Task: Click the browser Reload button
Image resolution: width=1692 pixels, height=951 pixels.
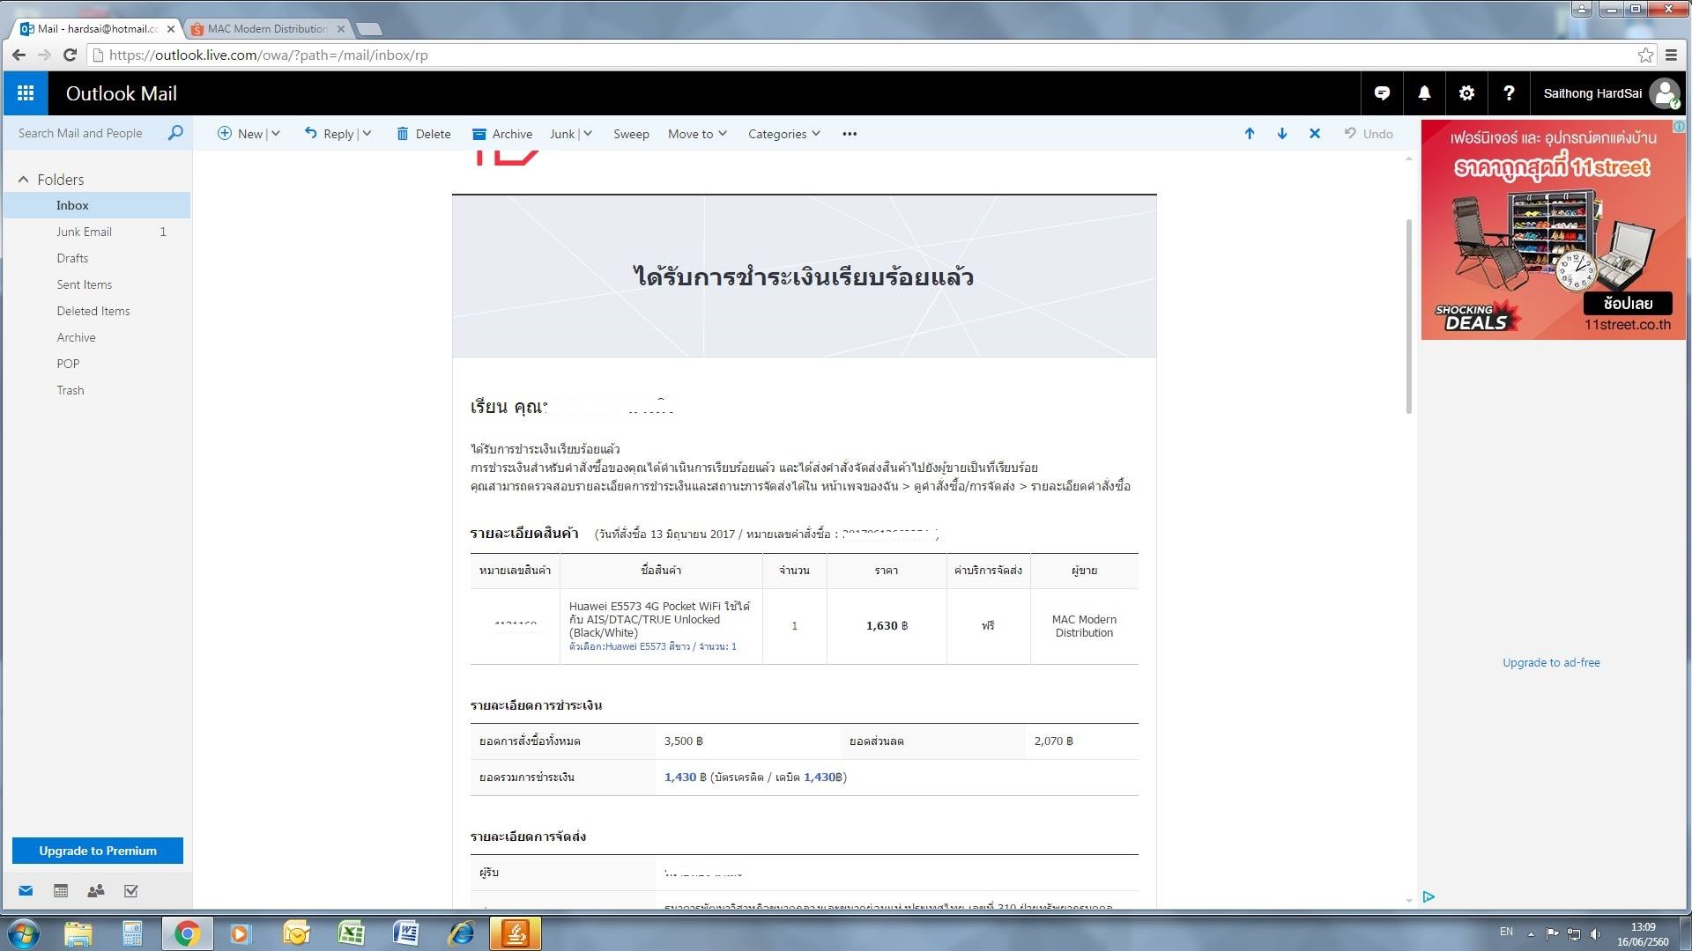Action: pos(70,55)
